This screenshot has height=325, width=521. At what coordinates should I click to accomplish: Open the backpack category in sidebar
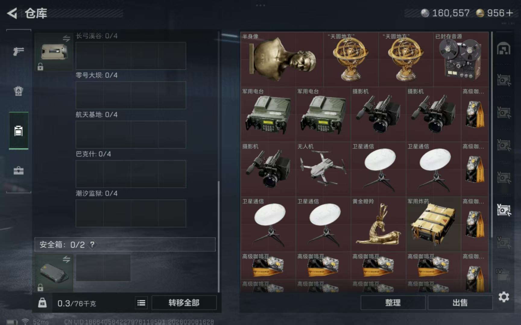point(18,91)
